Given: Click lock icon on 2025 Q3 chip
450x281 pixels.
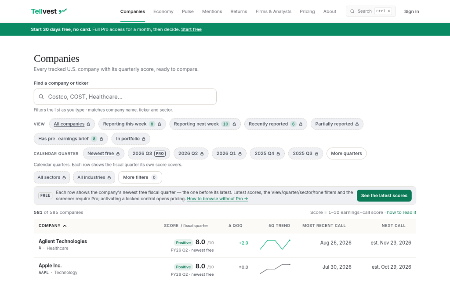Looking at the screenshot, I should click(316, 154).
